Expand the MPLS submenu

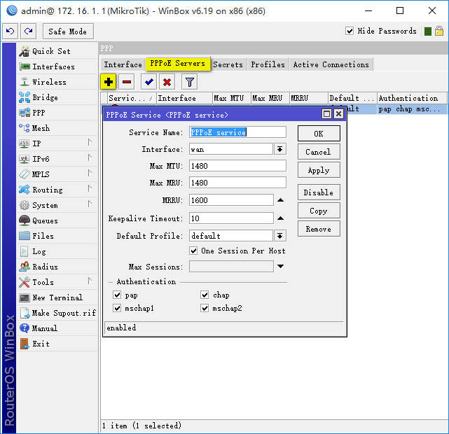click(90, 173)
